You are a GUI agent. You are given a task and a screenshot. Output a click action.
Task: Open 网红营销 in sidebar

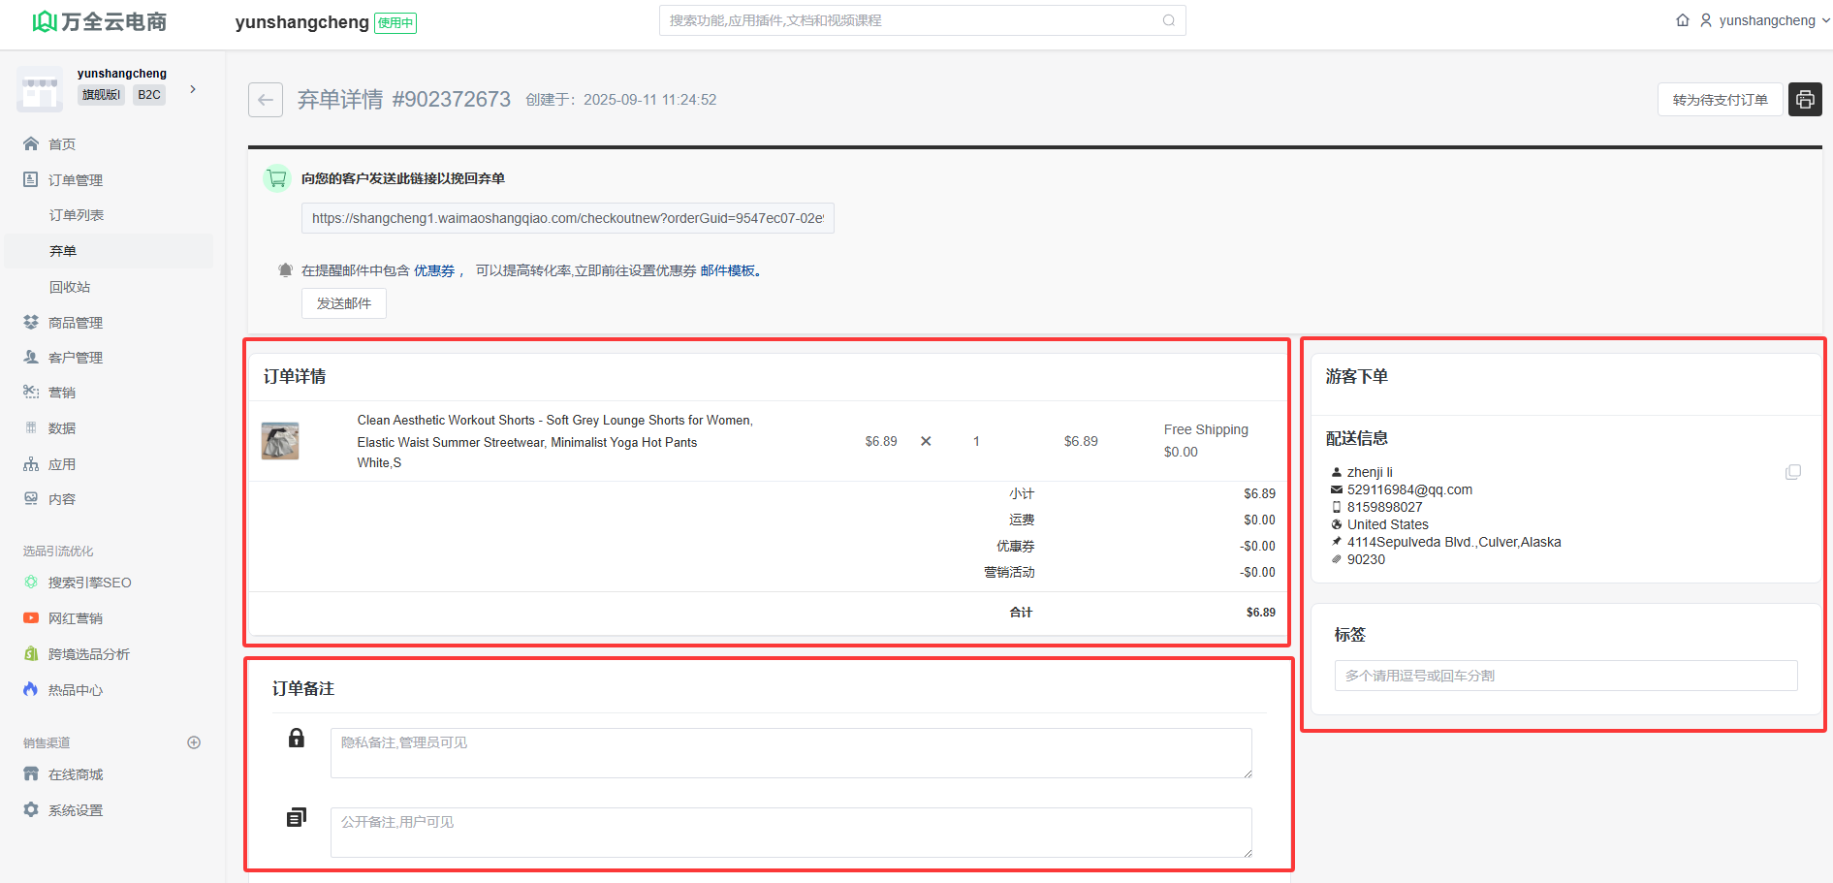pos(76,618)
